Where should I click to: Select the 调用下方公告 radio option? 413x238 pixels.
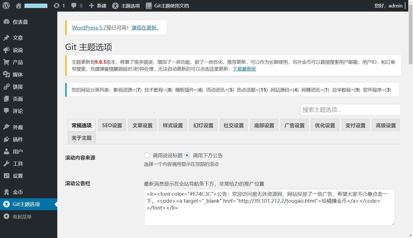coord(187,155)
